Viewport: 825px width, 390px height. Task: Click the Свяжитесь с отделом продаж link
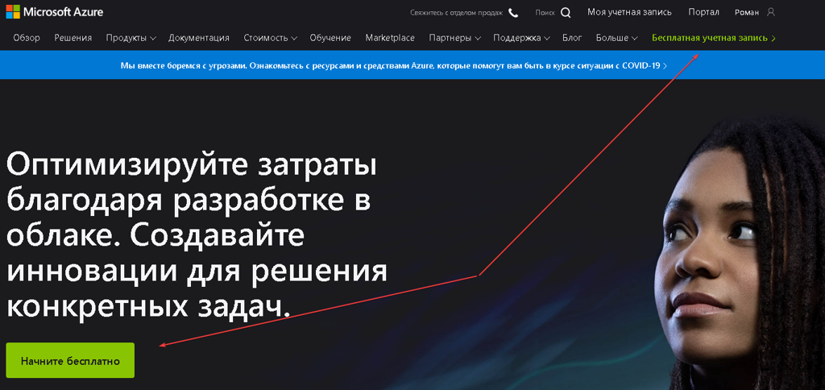[455, 13]
